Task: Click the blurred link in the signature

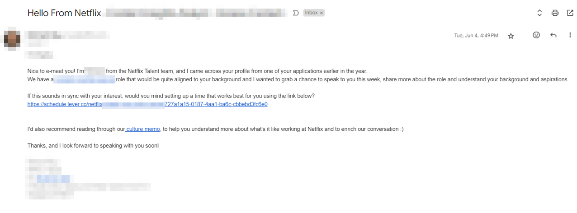Action: point(53,179)
